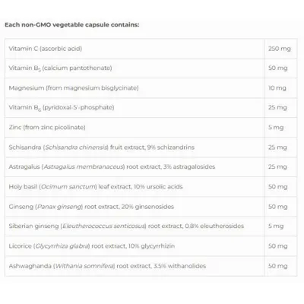The image size is (304, 304).
Task: Click the 10 mg magnesium amount
Action: click(x=277, y=88)
